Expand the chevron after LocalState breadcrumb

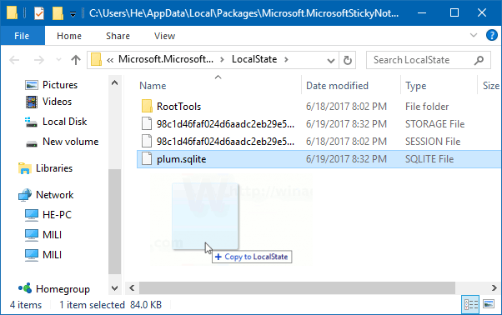(286, 59)
